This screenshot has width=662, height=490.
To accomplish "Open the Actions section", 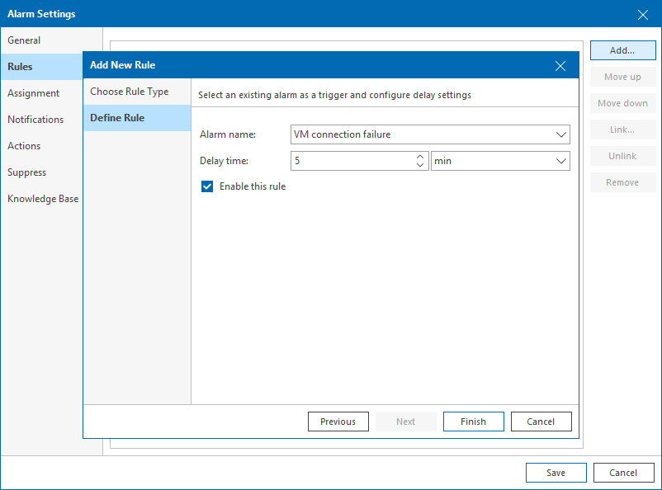I will click(42, 146).
